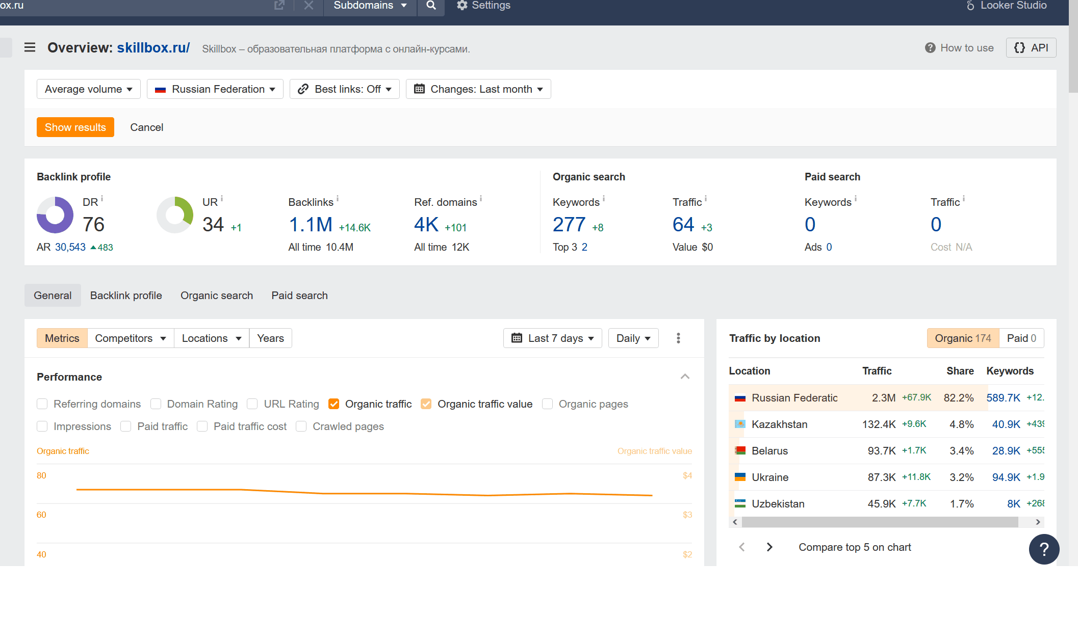Switch to Paid search tab

point(300,296)
